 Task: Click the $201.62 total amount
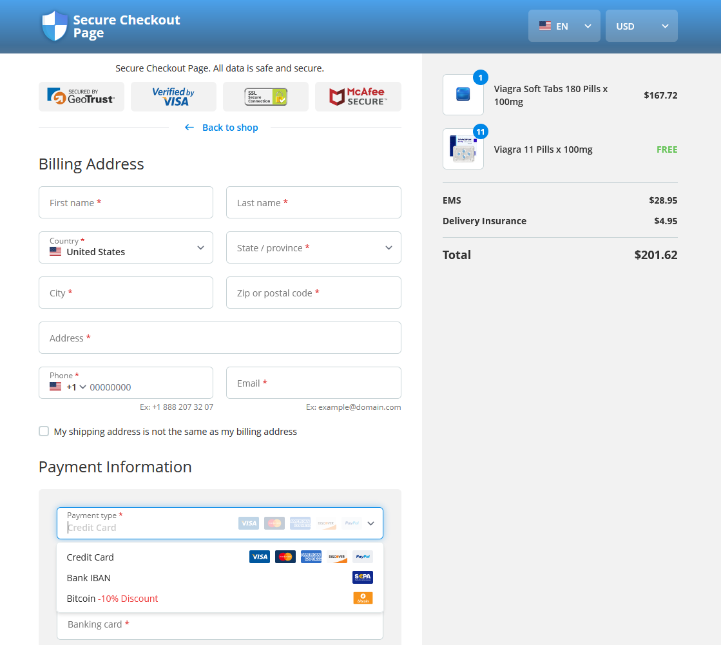pos(656,255)
